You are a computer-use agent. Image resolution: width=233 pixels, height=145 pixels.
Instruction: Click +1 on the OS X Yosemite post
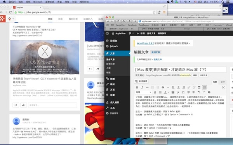pyautogui.click(x=16, y=105)
